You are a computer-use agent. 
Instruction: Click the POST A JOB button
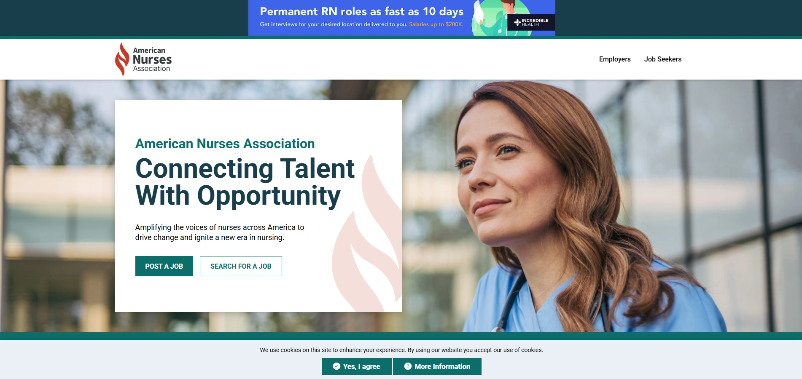(164, 266)
